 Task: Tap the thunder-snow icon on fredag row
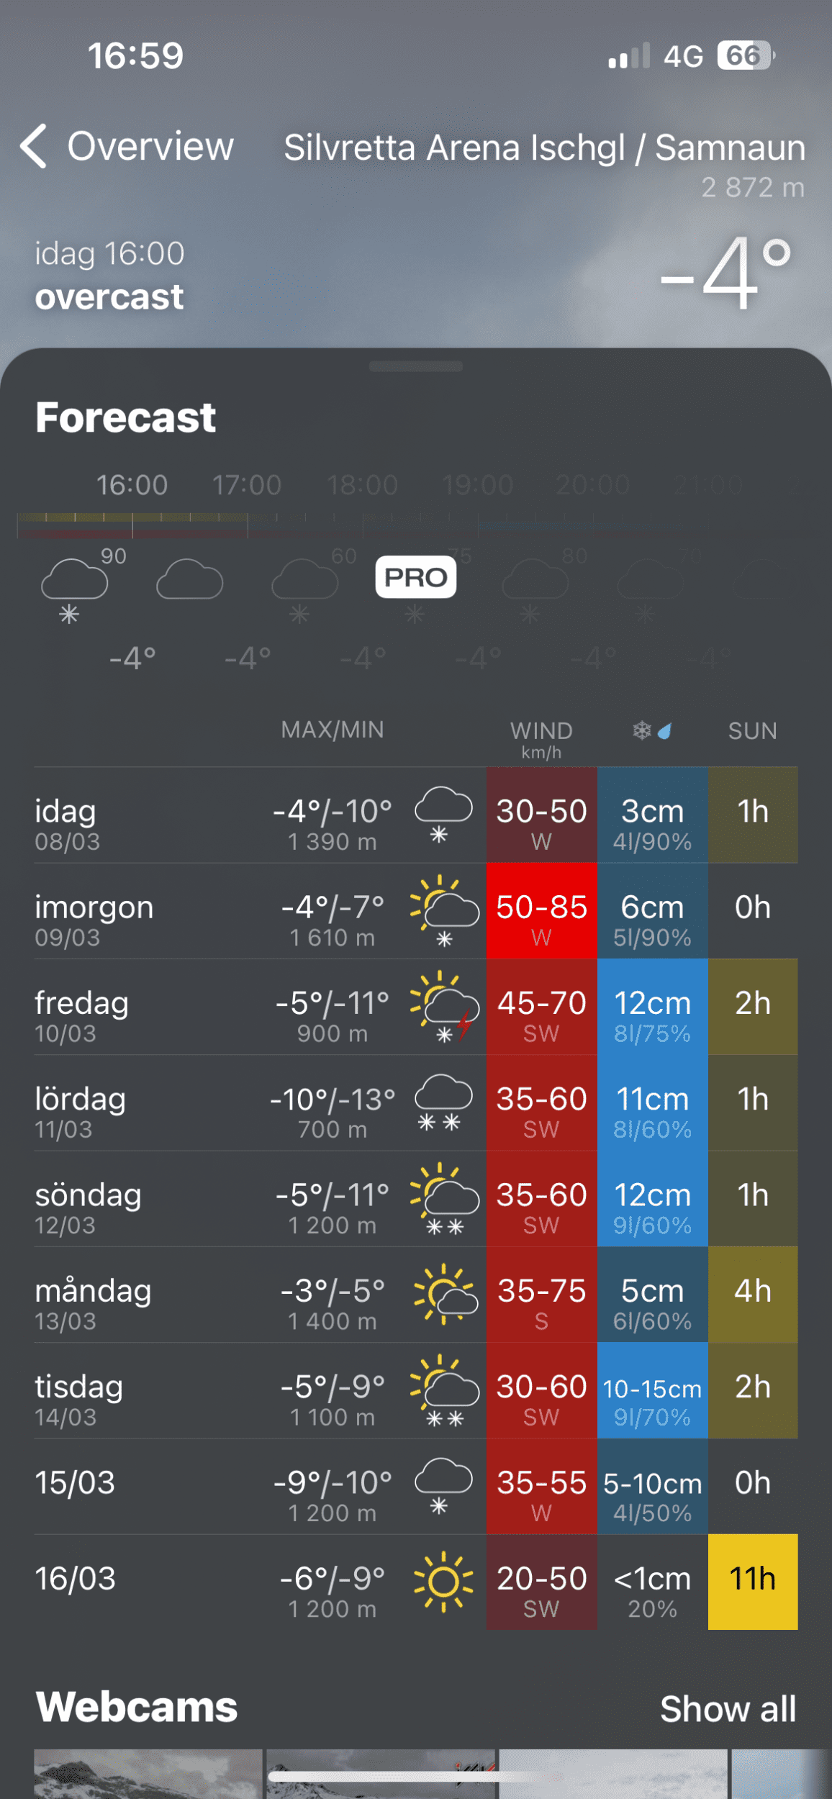pos(444,1006)
